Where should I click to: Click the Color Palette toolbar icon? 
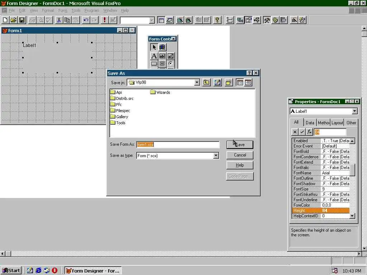coord(275,20)
